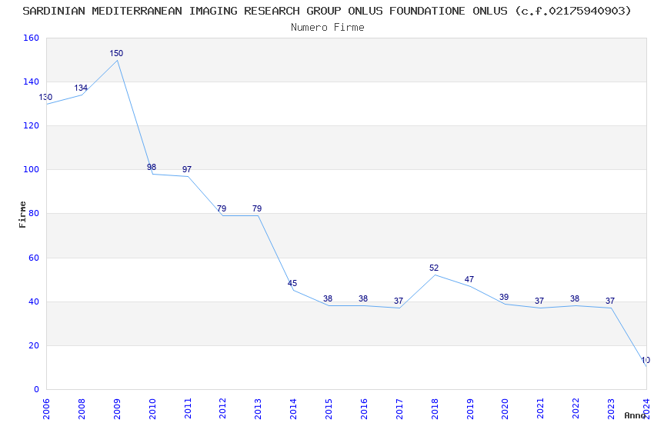The width and height of the screenshot is (654, 423).
Task: Select the 38 data label for year 2022
Action: point(575,298)
